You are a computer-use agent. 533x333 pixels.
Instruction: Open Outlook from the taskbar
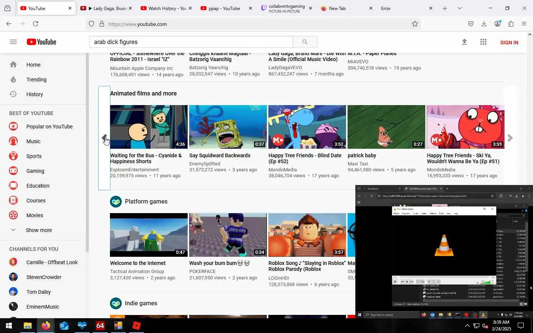64,326
